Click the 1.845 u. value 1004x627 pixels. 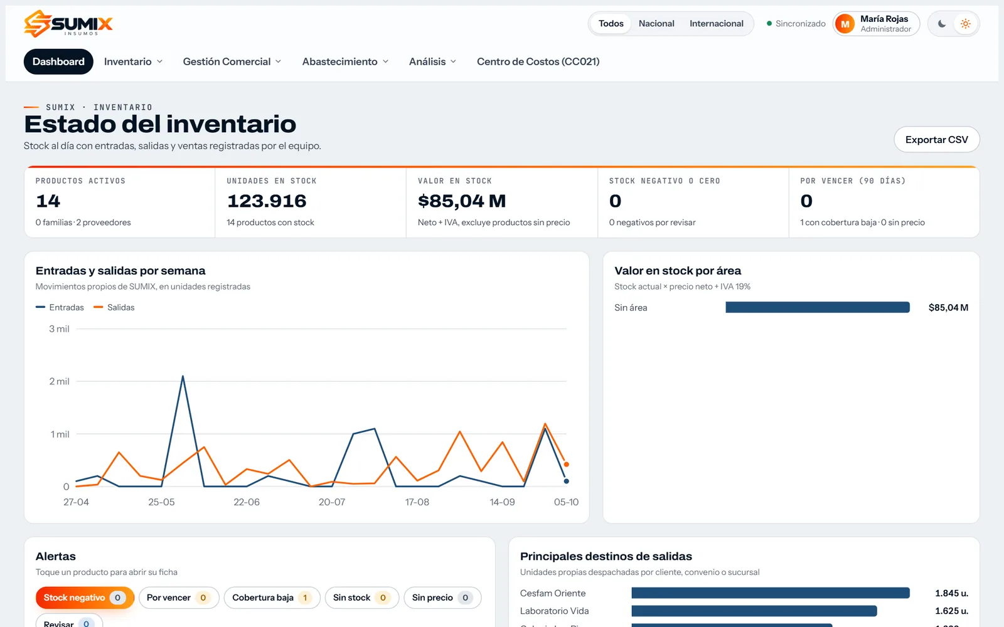tap(951, 593)
